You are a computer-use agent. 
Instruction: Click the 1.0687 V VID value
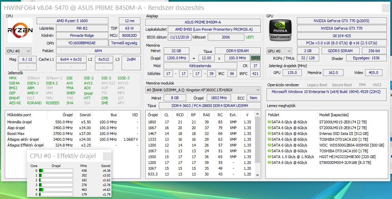pos(131,139)
